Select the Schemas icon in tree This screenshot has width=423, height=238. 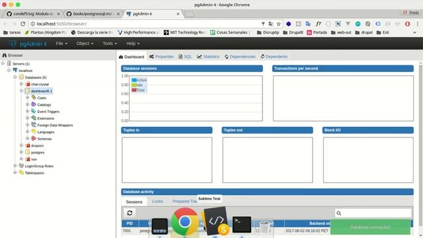point(34,138)
